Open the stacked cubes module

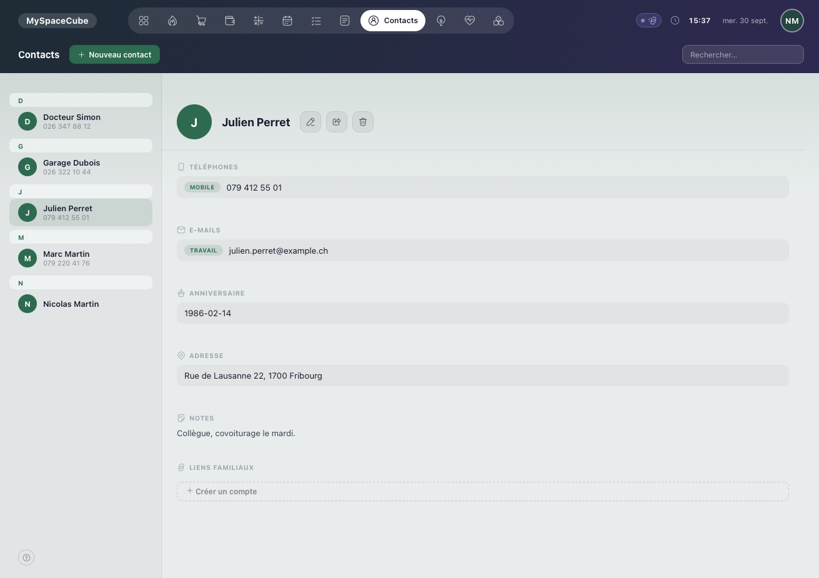pyautogui.click(x=499, y=21)
